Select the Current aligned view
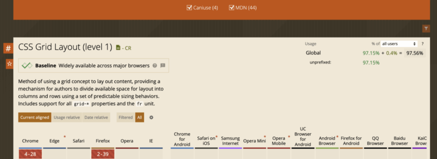The width and height of the screenshot is (437, 159). pyautogui.click(x=35, y=118)
